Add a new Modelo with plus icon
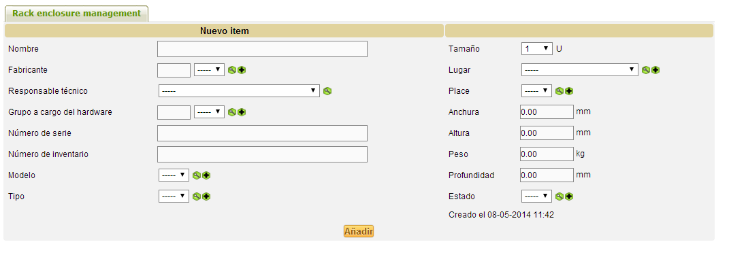 pyautogui.click(x=206, y=175)
